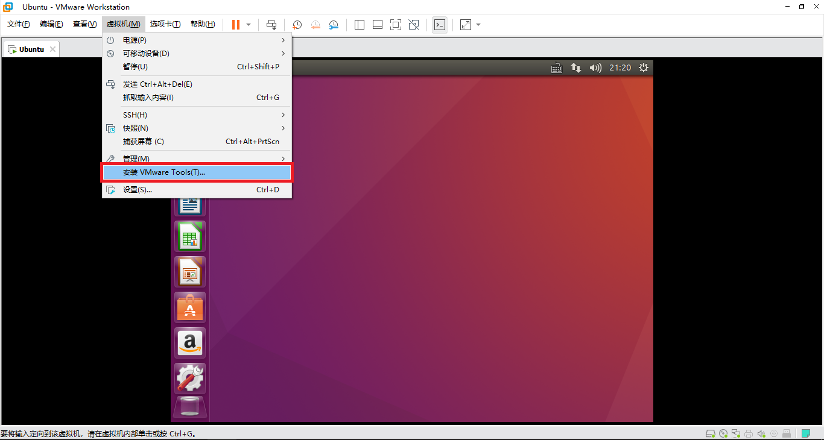
Task: Open the 帮助(H) menu
Action: pos(203,24)
